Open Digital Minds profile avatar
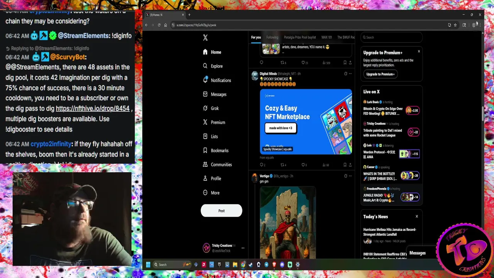 tap(255, 75)
